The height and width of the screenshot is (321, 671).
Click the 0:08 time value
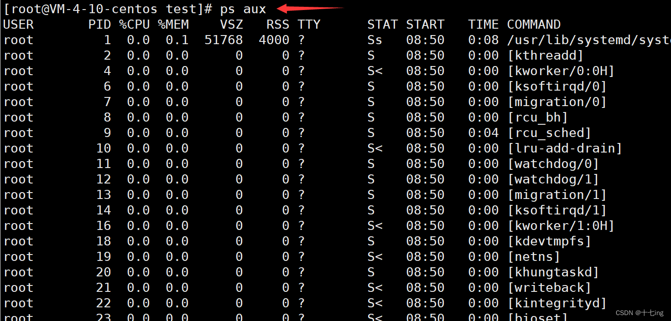click(484, 40)
